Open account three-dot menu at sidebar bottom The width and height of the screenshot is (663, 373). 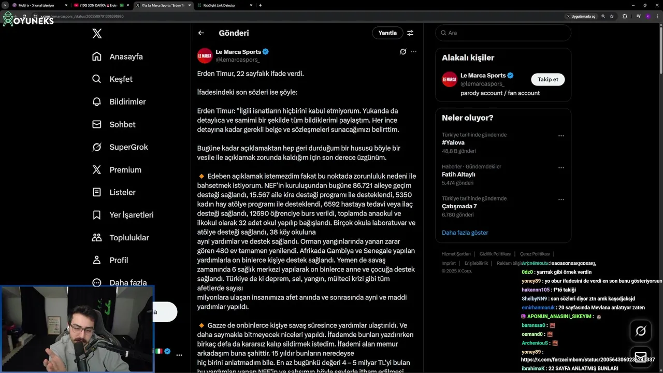(x=179, y=355)
